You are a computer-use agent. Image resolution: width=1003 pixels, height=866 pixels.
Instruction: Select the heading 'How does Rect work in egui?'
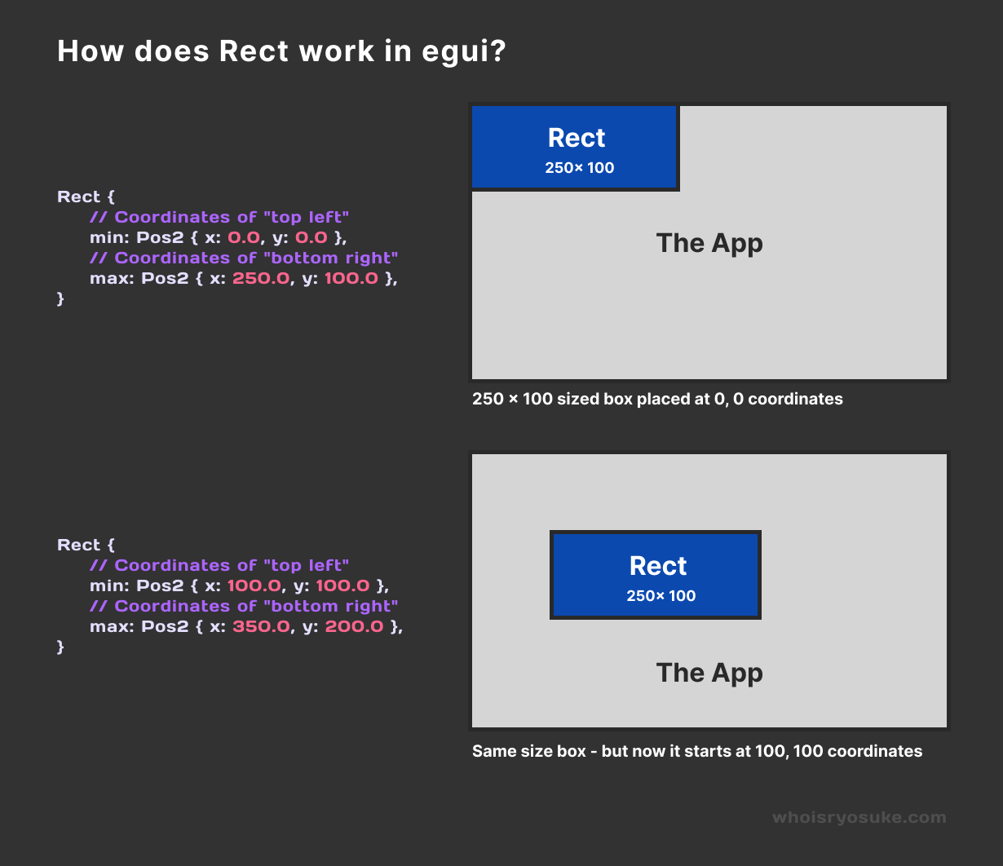click(281, 51)
